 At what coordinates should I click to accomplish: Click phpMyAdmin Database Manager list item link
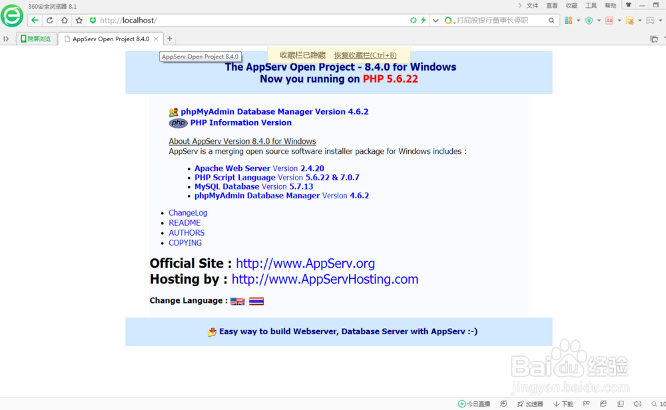pos(282,196)
